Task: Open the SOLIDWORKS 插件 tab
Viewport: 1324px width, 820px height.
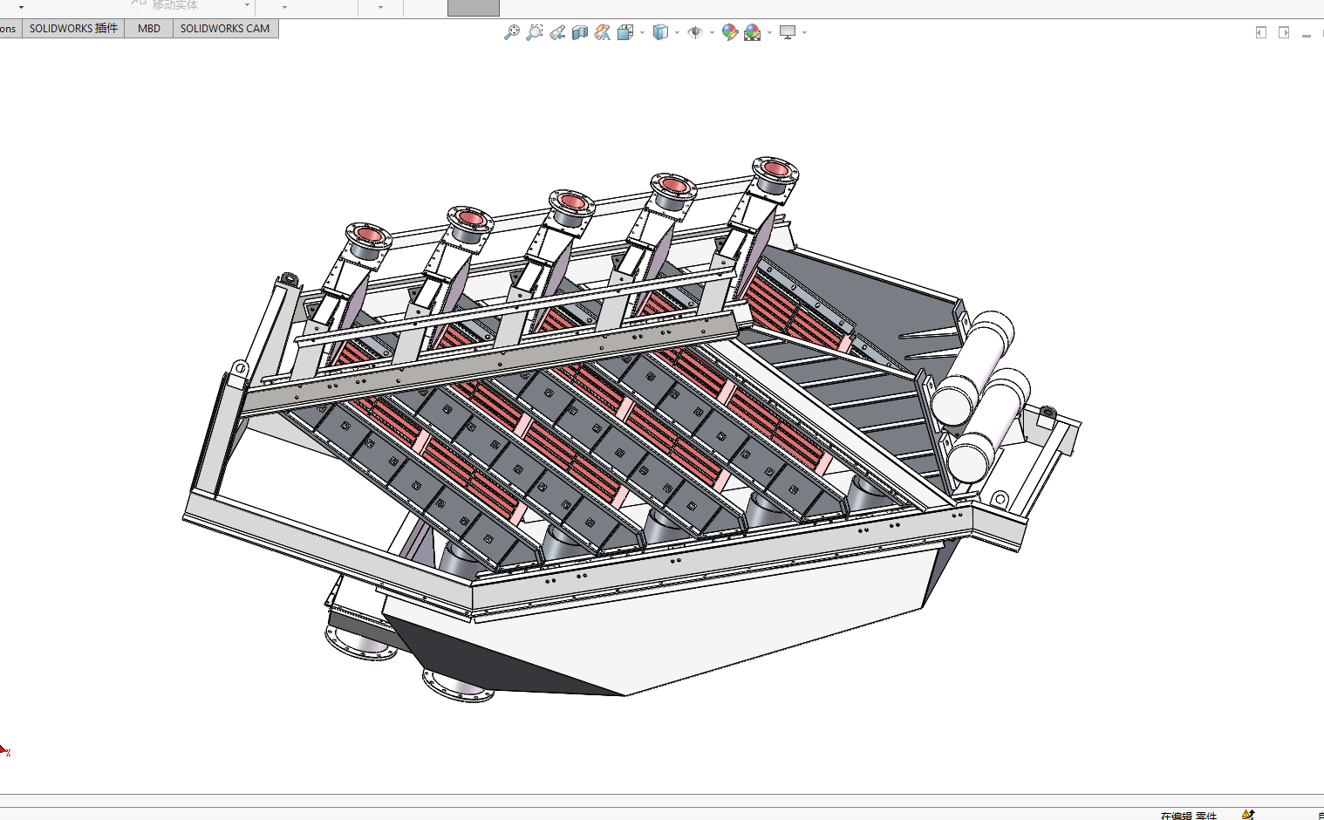Action: pos(73,29)
